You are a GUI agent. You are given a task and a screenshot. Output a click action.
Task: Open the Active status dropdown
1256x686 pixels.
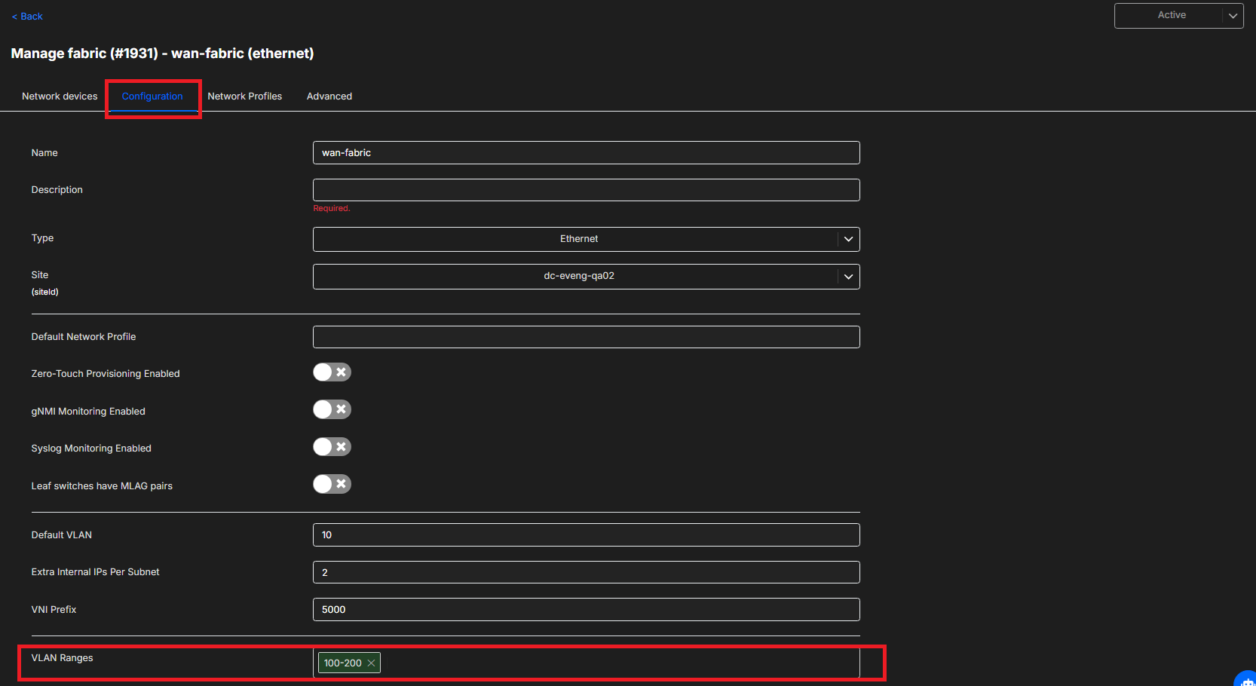click(1178, 16)
